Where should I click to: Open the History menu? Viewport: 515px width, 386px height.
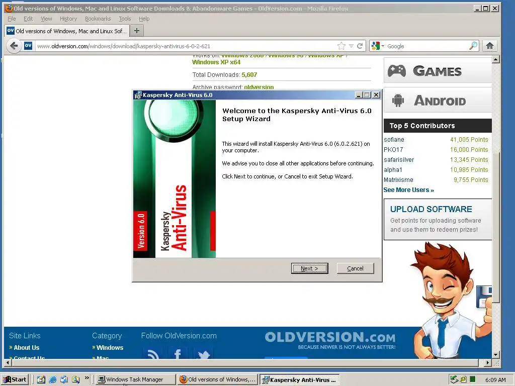(68, 19)
